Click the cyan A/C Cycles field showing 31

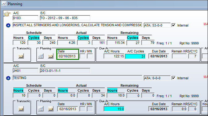135,56
